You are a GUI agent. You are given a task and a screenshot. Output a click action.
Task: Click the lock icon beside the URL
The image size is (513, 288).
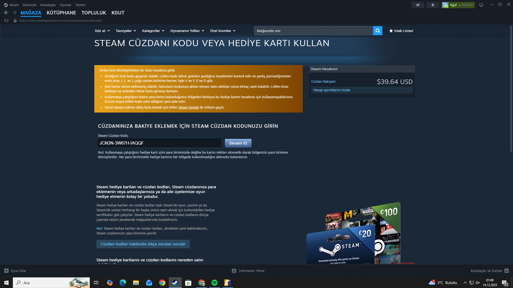pos(15,21)
